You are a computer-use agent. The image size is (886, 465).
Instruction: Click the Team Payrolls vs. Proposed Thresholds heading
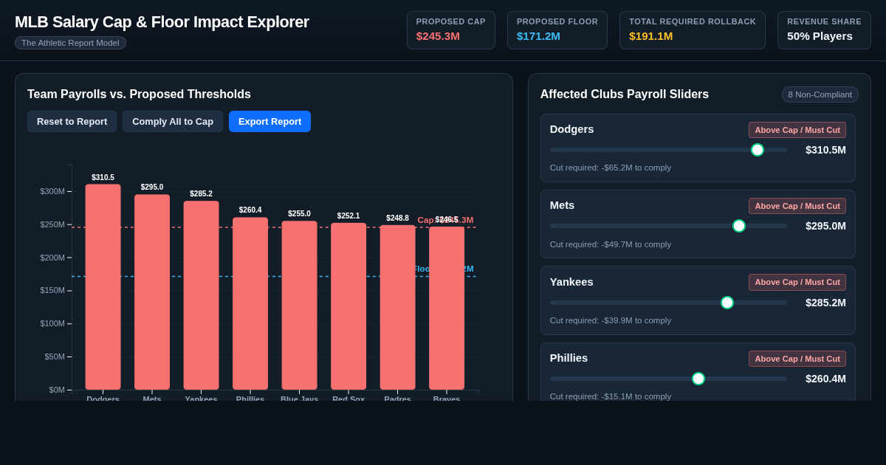coord(139,94)
